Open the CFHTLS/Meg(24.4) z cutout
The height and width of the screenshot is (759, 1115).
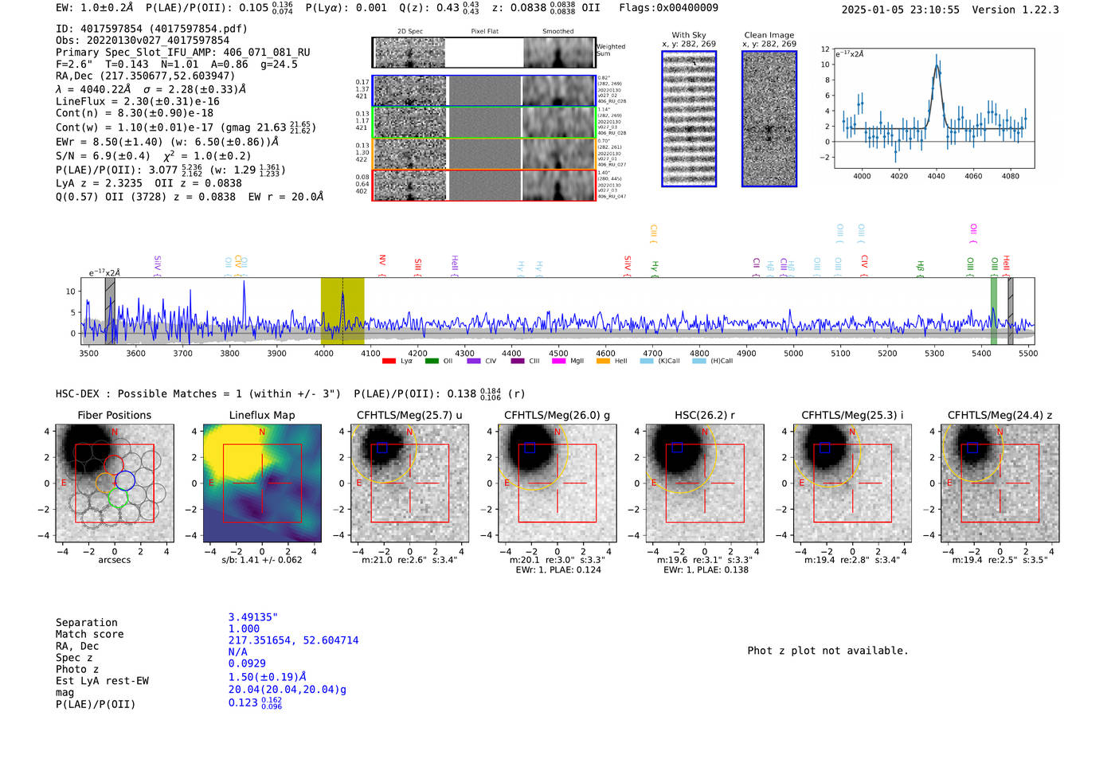[x=1000, y=483]
